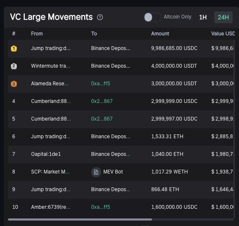Click USD value in Jump trading row 1
This screenshot has width=239, height=226.
(222, 48)
